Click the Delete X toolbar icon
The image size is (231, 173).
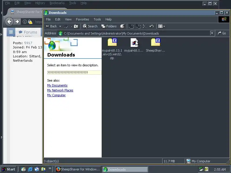tap(145, 27)
